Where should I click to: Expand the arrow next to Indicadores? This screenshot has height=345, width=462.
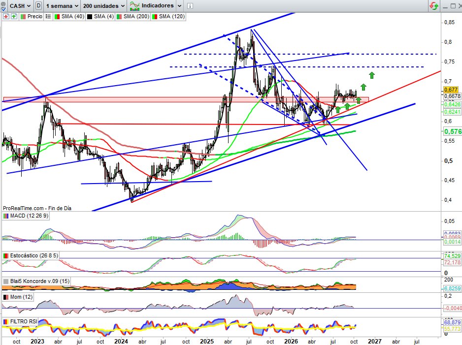click(x=179, y=6)
